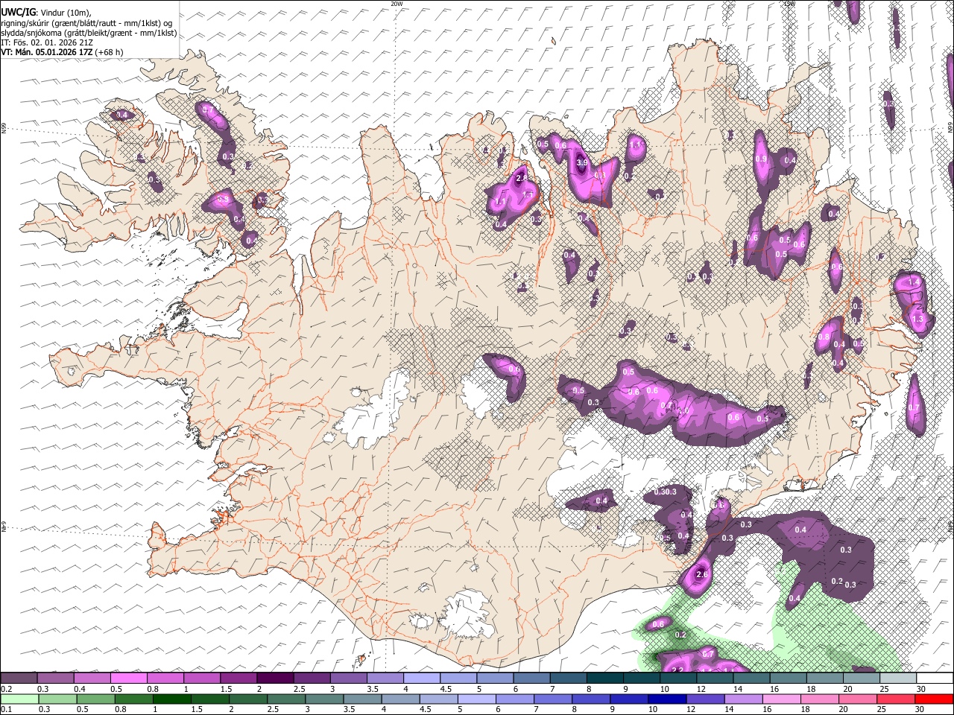Click the upper-row 1.5 magenta-purple swatch
This screenshot has height=715, width=954.
(x=238, y=678)
